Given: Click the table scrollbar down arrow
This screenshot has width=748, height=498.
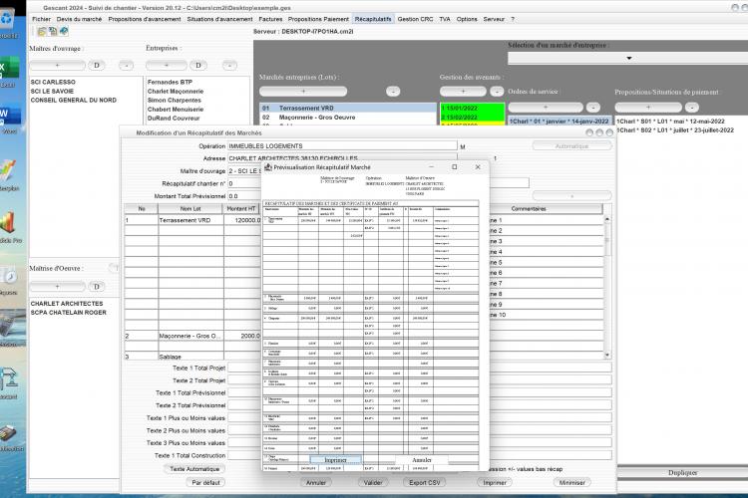Looking at the screenshot, I should 607,355.
